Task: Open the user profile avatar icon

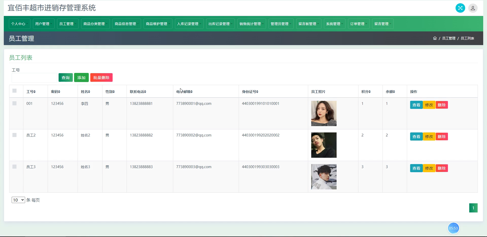Action: tap(473, 8)
